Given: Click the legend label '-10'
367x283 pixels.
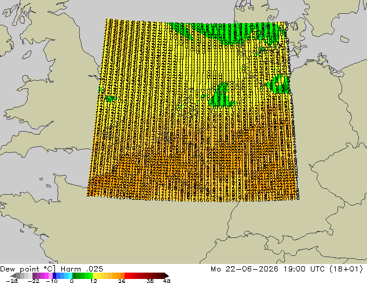Looking at the screenshot, I should [x=52, y=281].
